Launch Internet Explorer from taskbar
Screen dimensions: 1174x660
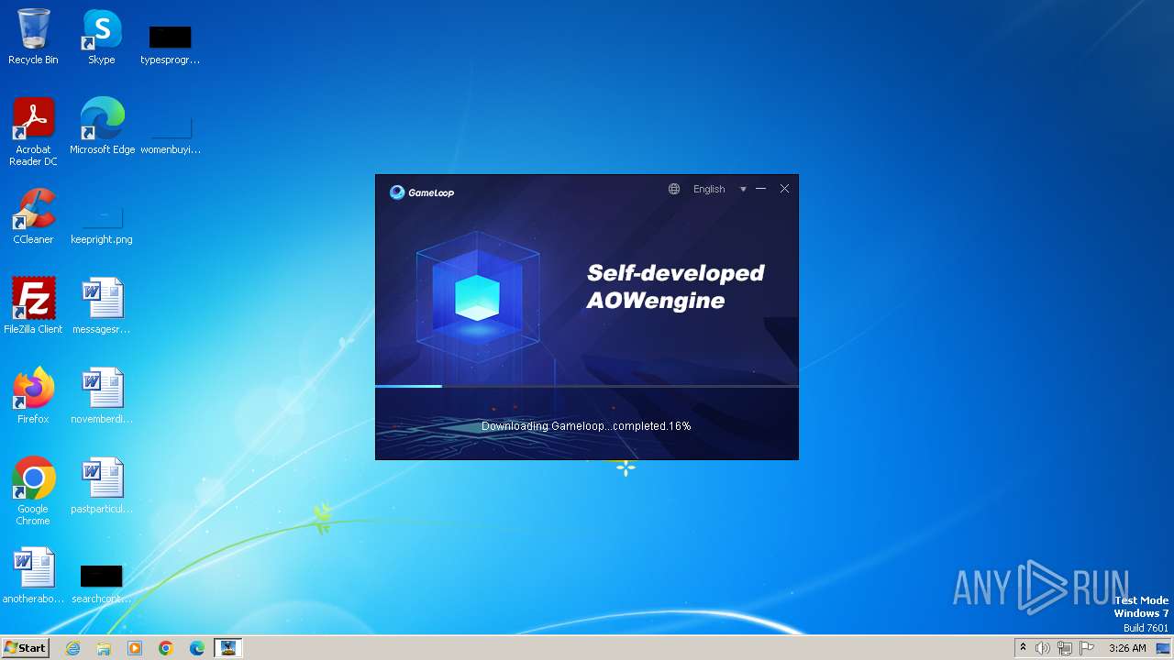point(72,648)
